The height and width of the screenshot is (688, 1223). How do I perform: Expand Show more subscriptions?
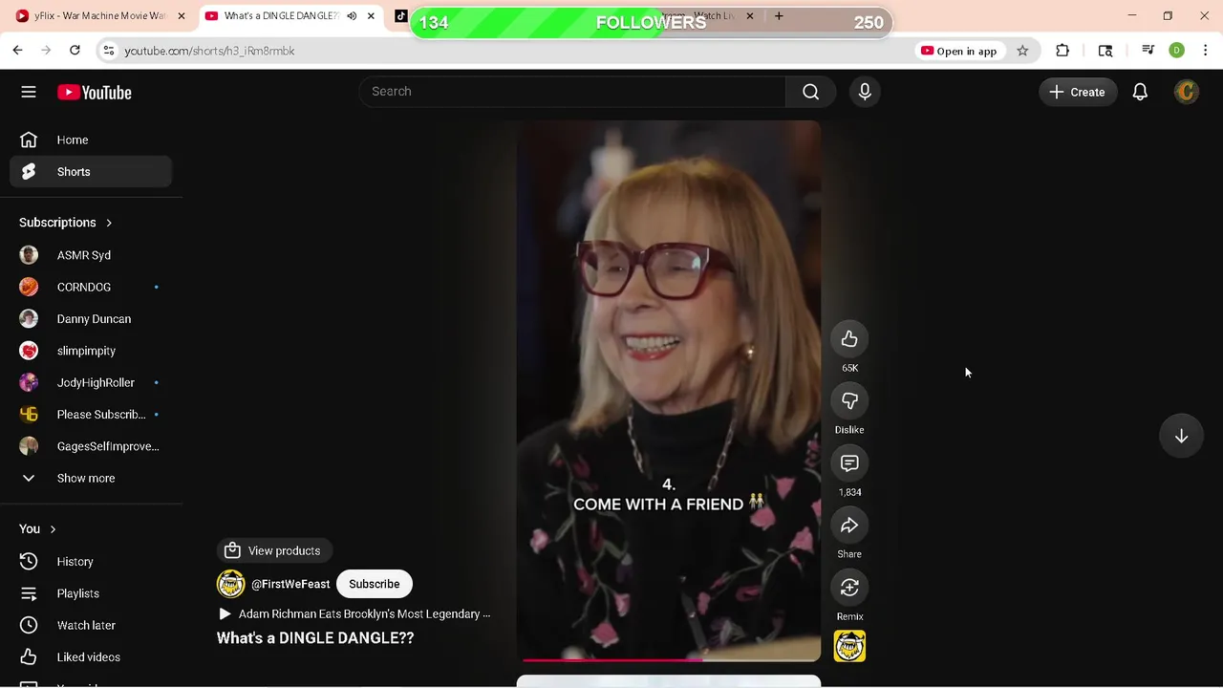[x=91, y=478]
